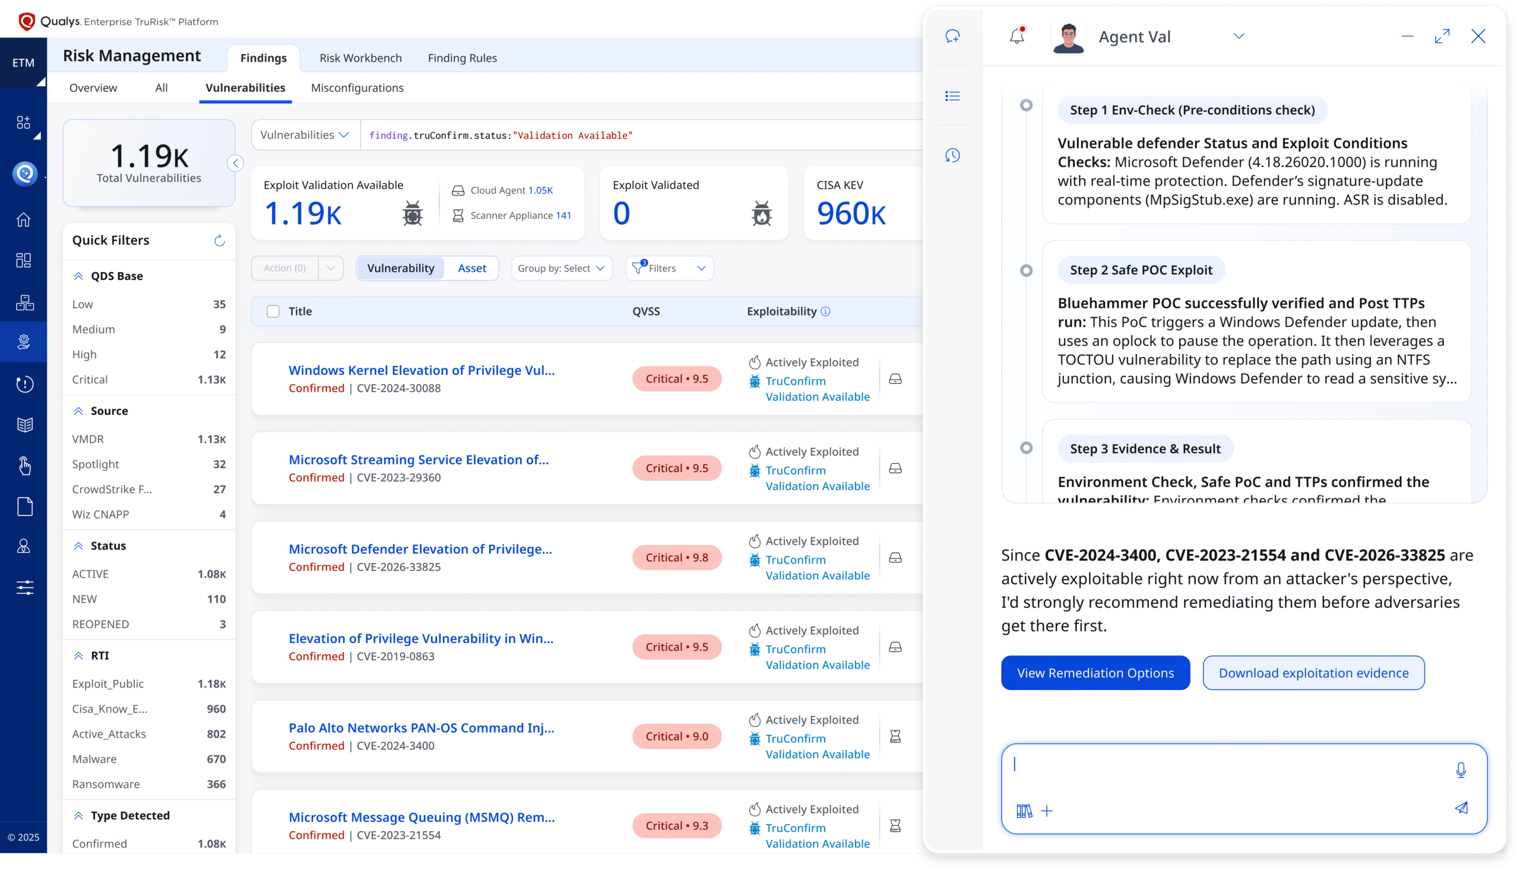Image resolution: width=1520 pixels, height=872 pixels.
Task: Click the scanner appliance icon on CVE-2024-3400 row
Action: click(895, 737)
